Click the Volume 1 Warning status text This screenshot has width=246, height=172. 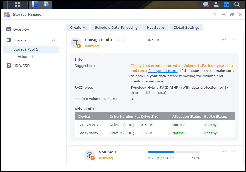coord(106,158)
